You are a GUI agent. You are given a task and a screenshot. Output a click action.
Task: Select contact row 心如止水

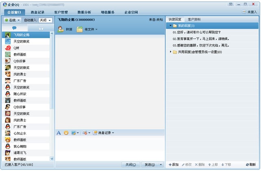click(26, 133)
